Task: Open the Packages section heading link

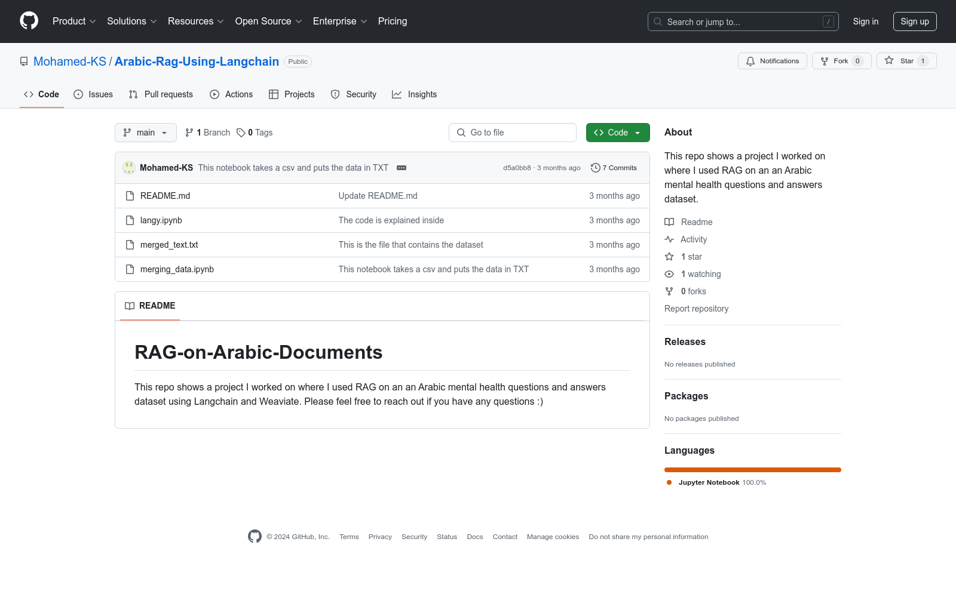Action: click(x=686, y=396)
